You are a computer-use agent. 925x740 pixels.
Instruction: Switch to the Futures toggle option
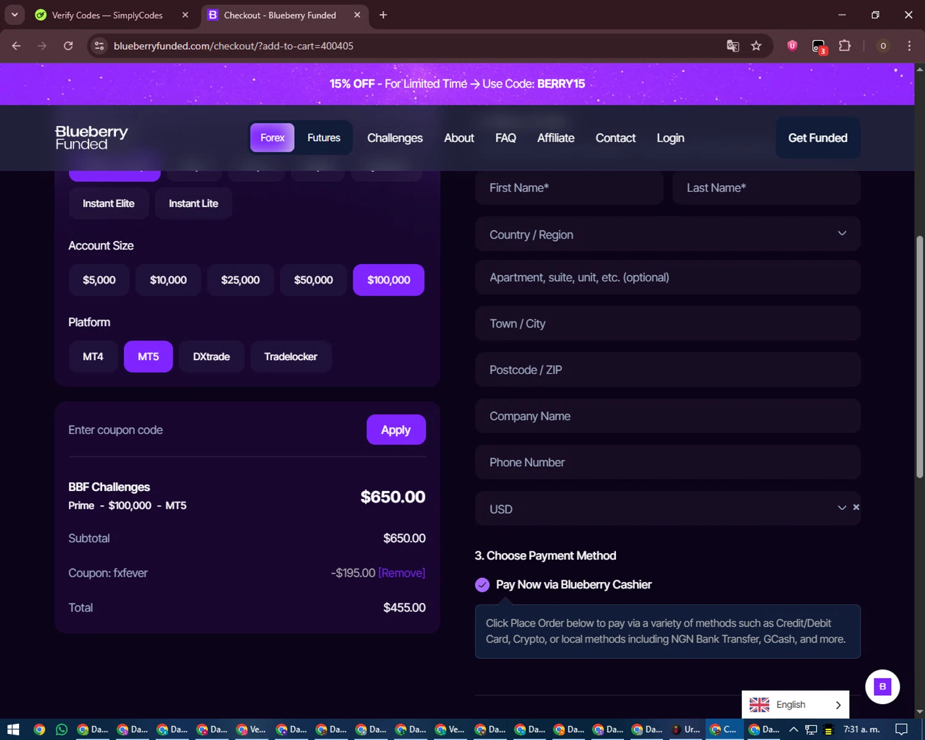pos(324,138)
